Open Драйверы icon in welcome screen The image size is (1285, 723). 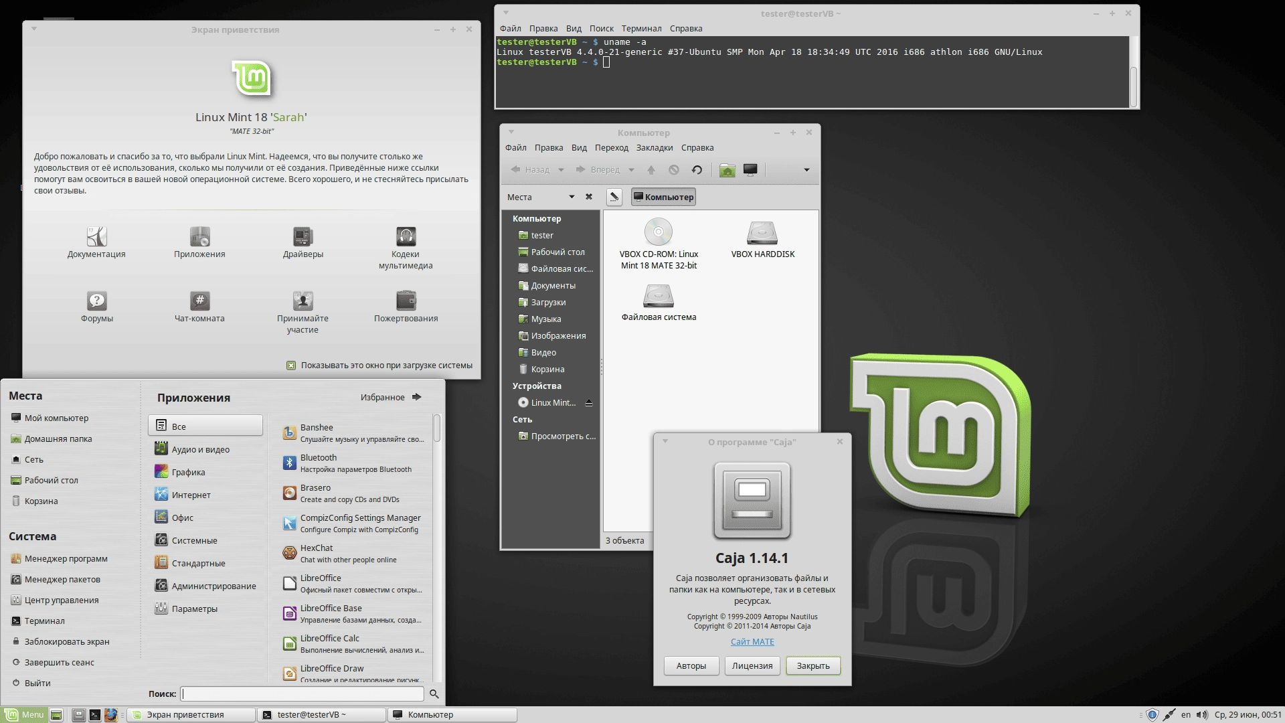coord(303,236)
